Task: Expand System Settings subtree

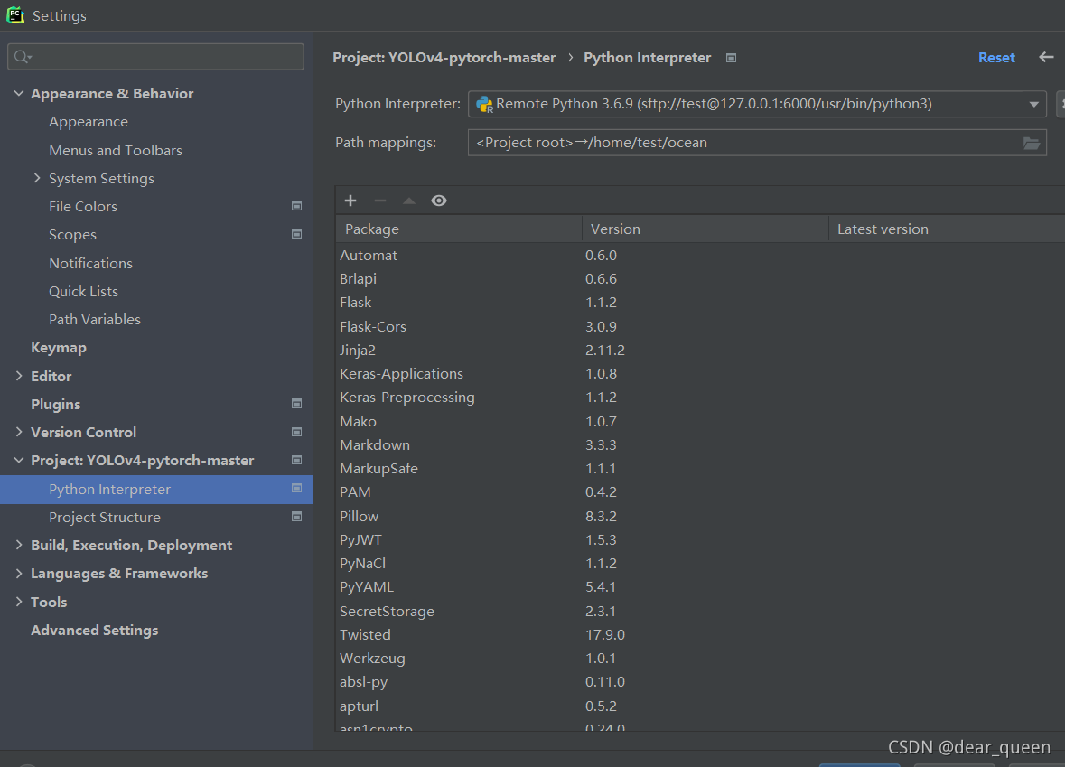Action: (37, 178)
